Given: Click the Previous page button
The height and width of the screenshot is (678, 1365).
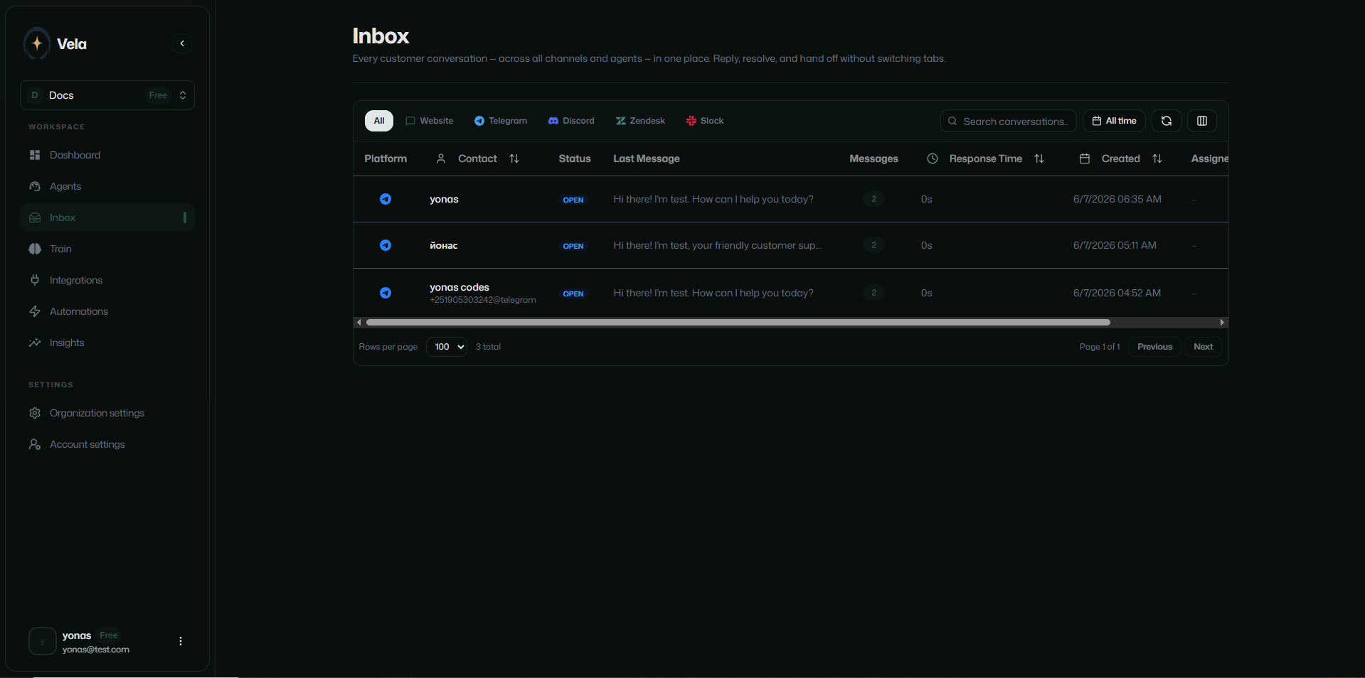Looking at the screenshot, I should pos(1154,347).
